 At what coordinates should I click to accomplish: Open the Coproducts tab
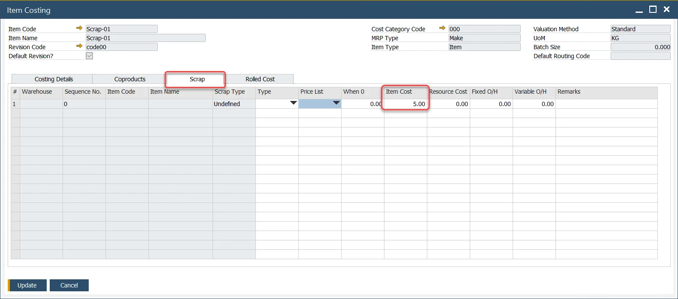point(129,79)
